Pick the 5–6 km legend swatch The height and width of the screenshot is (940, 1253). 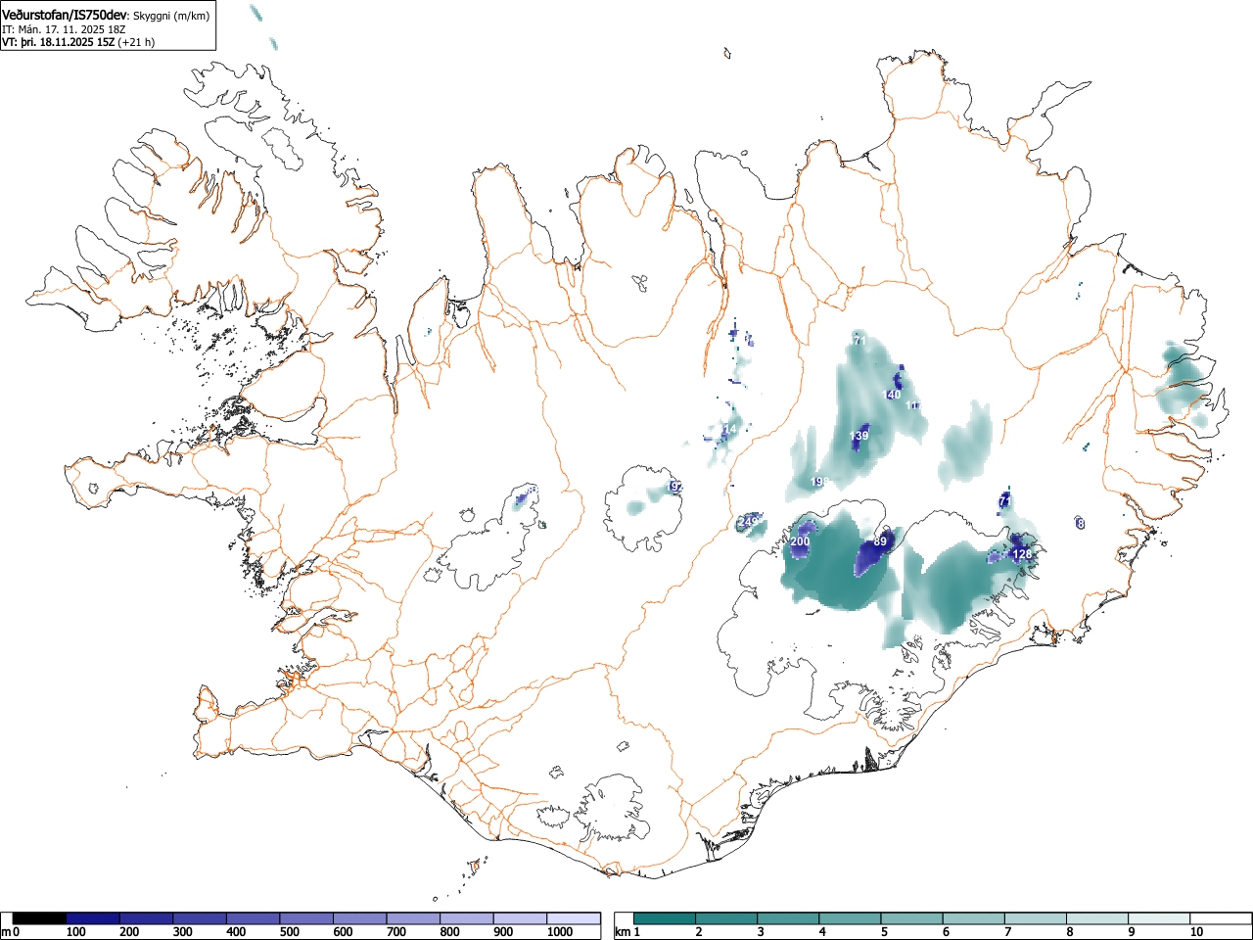point(912,918)
